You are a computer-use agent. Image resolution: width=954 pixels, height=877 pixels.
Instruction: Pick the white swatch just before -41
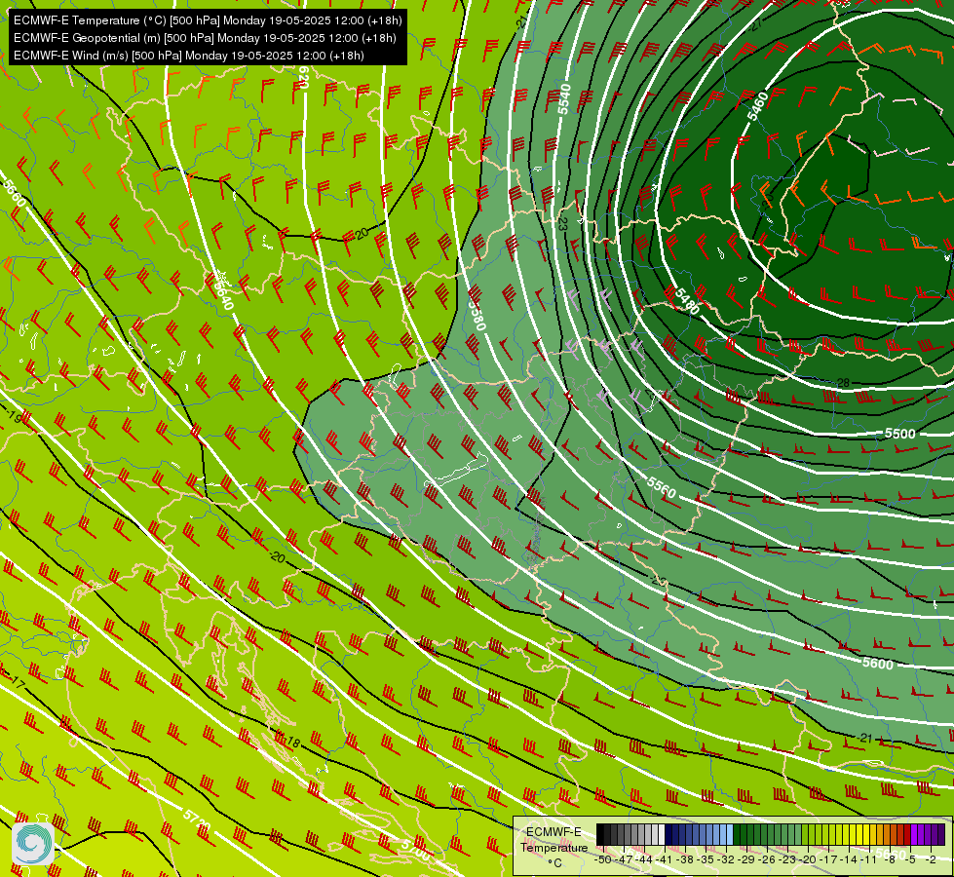tap(662, 834)
